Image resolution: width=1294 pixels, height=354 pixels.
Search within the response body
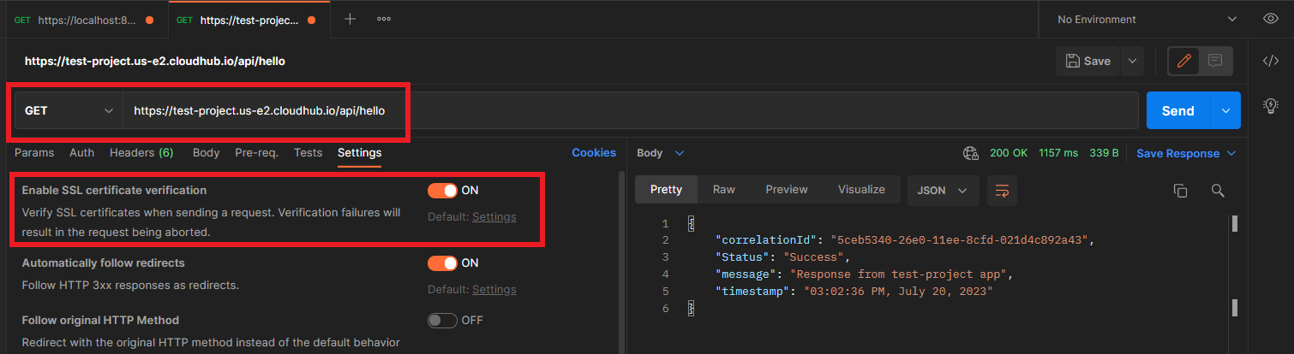click(1218, 191)
